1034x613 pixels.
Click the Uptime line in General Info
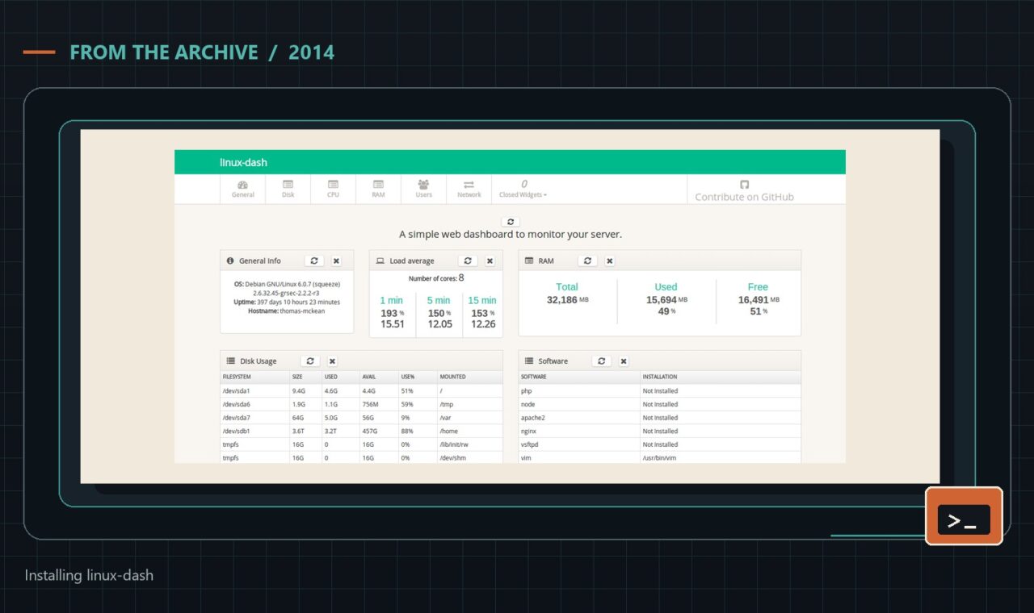[x=287, y=302]
